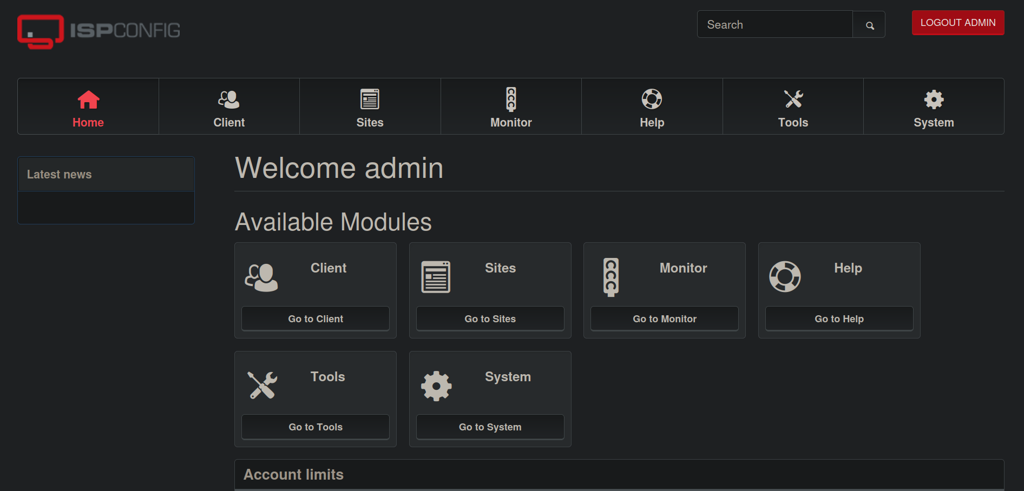Screen dimensions: 1024x491
Task: Click the Go to System button
Action: point(490,427)
